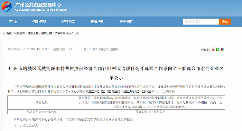242x131 pixels.
Task: Click the view count 浏览次数: 73
Action: click(63, 49)
